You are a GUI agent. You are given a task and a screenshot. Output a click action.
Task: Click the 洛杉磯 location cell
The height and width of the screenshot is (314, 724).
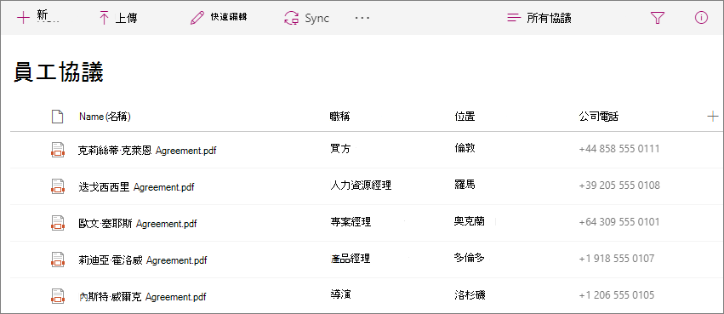tap(470, 294)
